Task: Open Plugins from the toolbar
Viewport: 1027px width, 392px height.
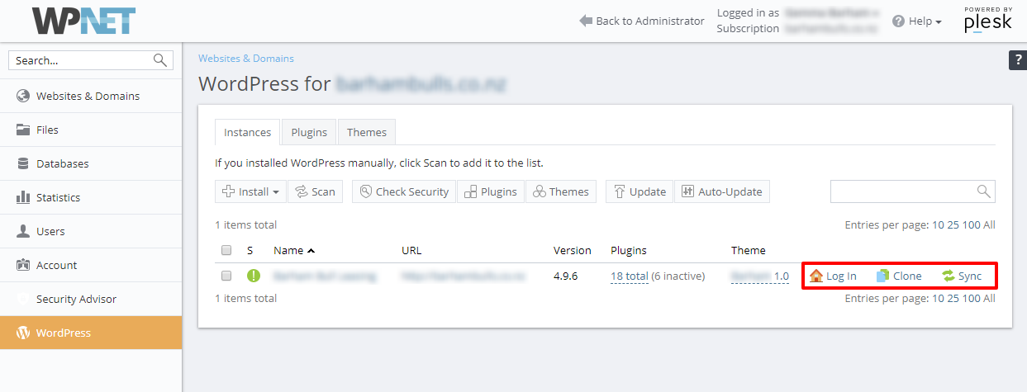Action: (490, 191)
